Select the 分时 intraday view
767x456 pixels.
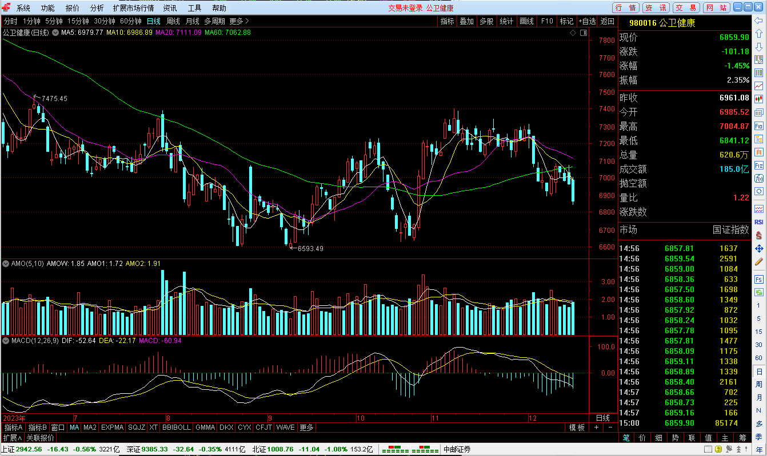click(x=11, y=21)
